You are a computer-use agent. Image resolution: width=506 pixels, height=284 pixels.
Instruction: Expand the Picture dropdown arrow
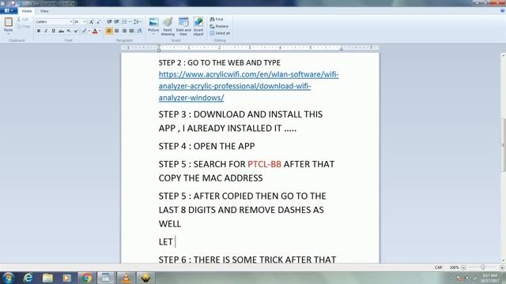(x=153, y=34)
